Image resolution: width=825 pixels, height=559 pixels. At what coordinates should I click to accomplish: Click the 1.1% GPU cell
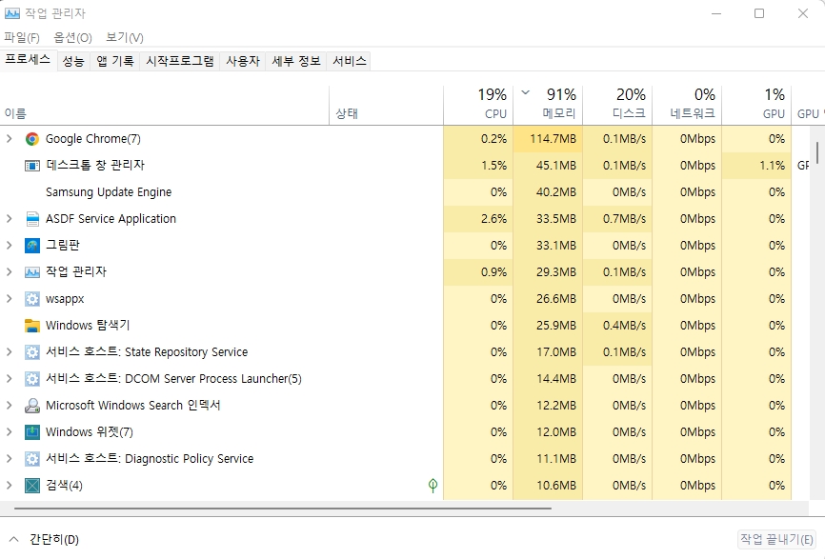[756, 166]
